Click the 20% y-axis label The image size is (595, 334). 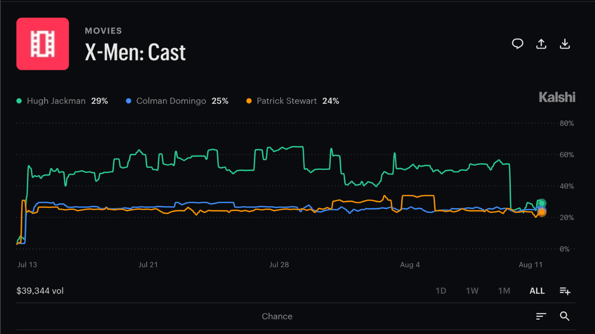(567, 218)
